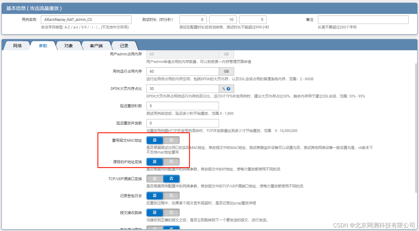Click the 测试时长（时分秒）label
The width and height of the screenshot is (419, 231).
pyautogui.click(x=157, y=20)
